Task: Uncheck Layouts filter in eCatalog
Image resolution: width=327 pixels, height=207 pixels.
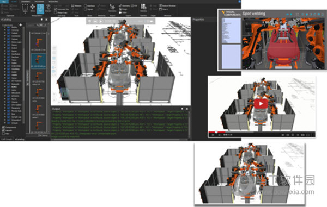Action: [3, 130]
